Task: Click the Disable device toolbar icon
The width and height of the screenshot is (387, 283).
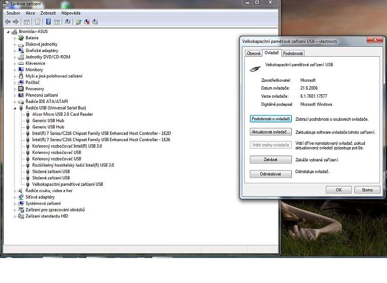Action: pyautogui.click(x=95, y=22)
